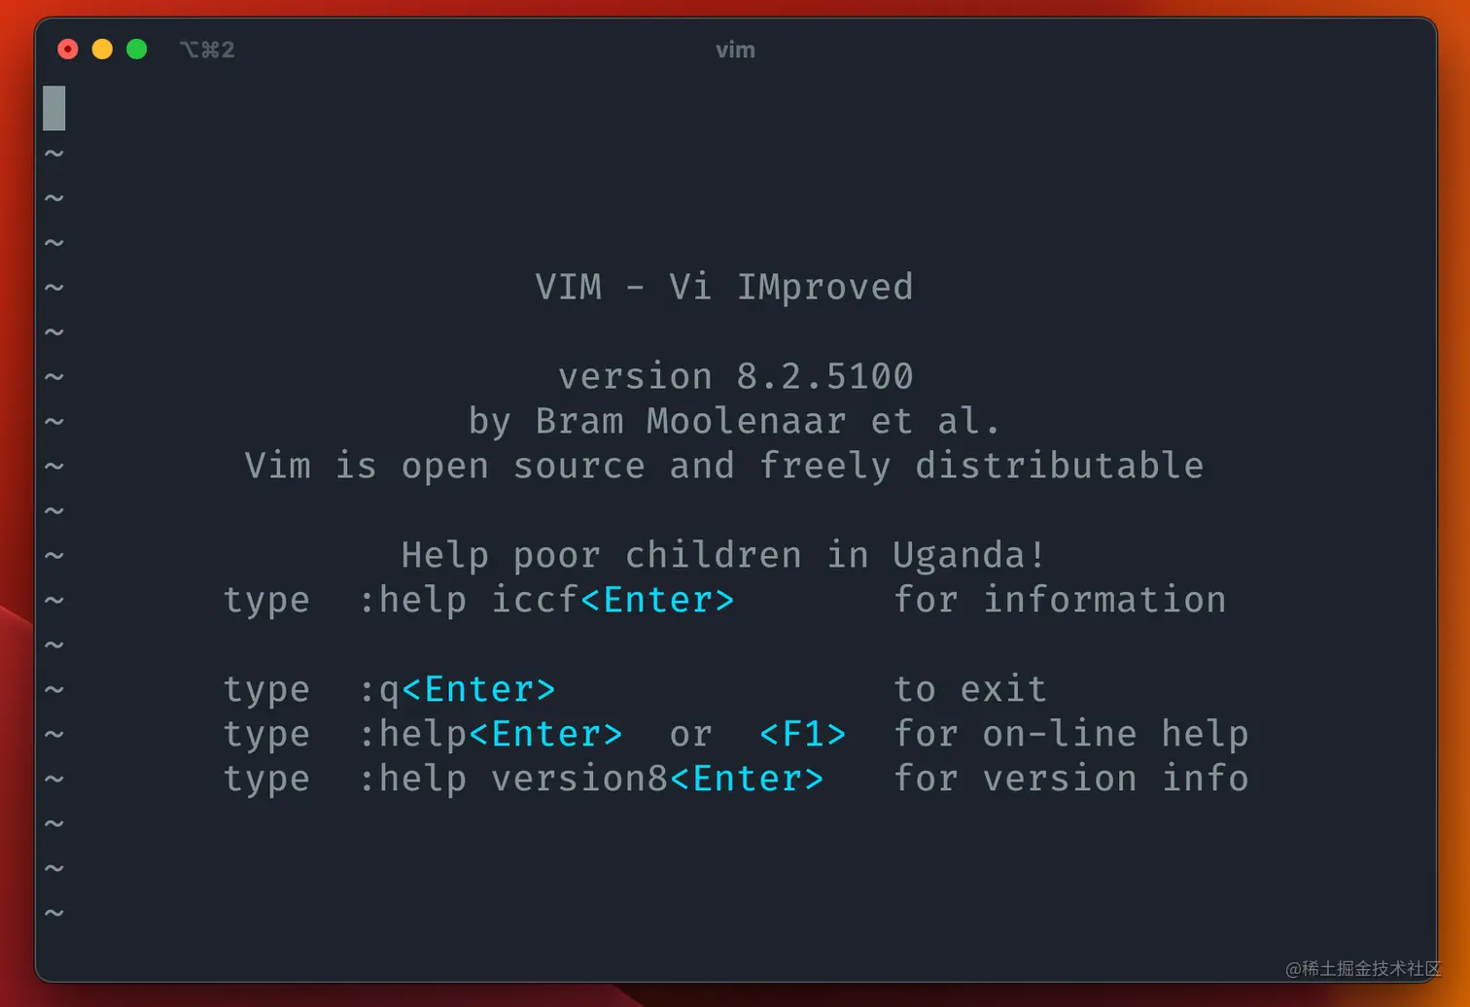Click <Enter> in the ':help<Enter> or <F1>' line

coord(545,734)
